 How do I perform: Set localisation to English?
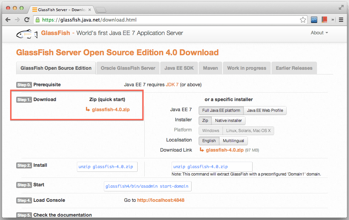pos(209,141)
